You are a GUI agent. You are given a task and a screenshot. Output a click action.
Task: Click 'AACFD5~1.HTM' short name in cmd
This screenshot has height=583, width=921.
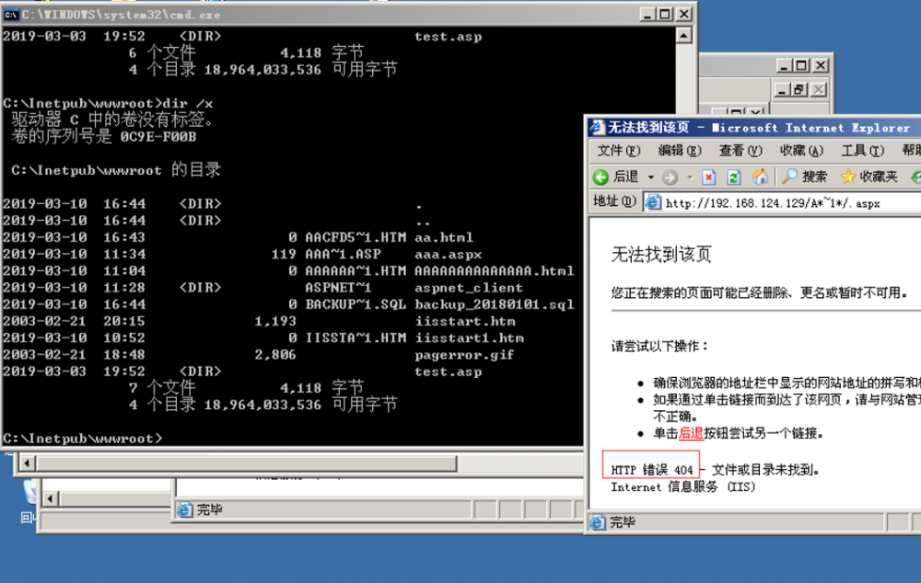(x=356, y=237)
